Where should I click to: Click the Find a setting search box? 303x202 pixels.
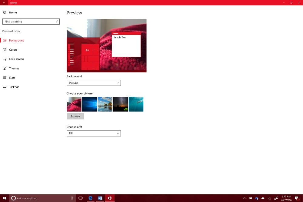pyautogui.click(x=31, y=21)
